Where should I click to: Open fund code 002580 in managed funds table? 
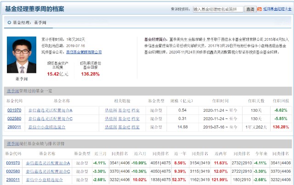tap(14, 119)
